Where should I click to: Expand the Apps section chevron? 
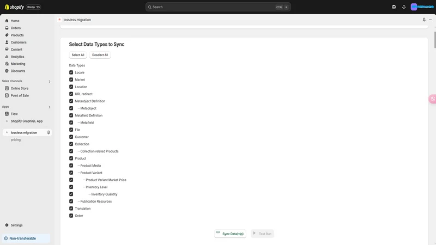[x=50, y=107]
